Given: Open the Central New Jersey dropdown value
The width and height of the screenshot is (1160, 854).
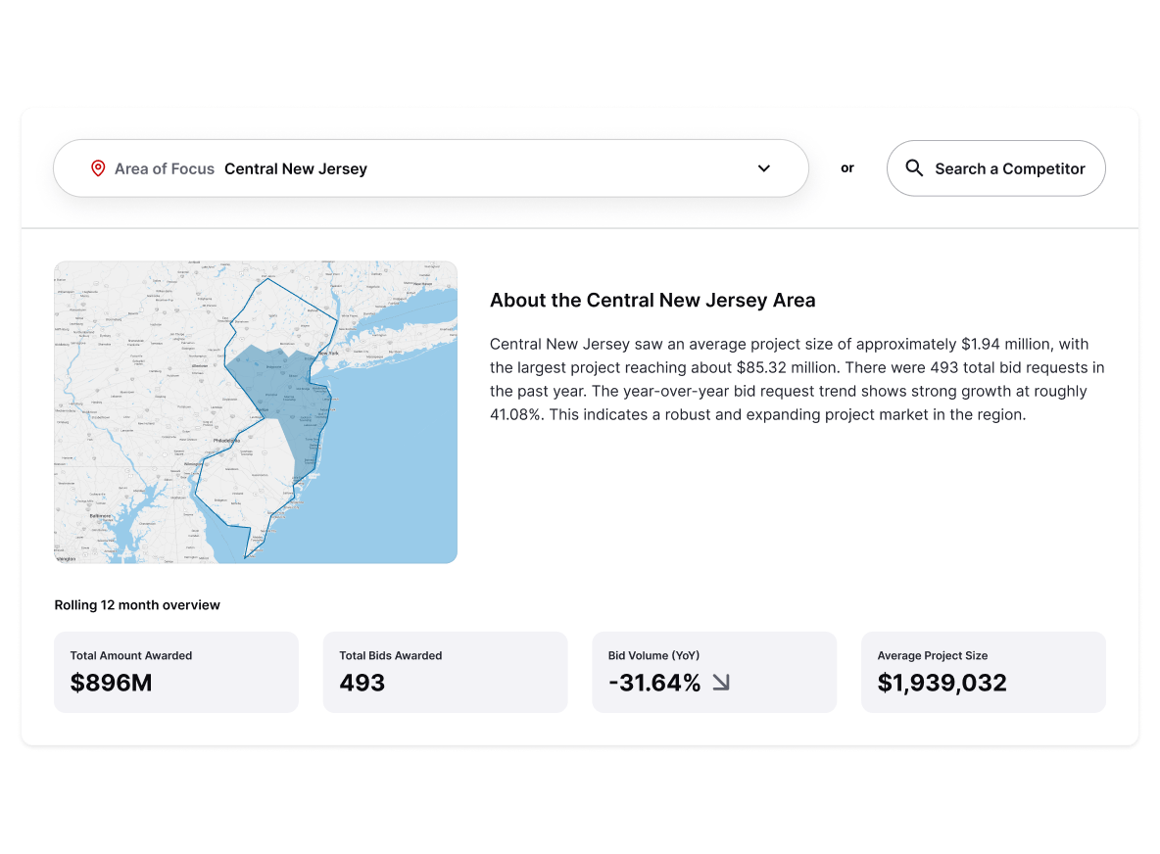Looking at the screenshot, I should pyautogui.click(x=296, y=168).
